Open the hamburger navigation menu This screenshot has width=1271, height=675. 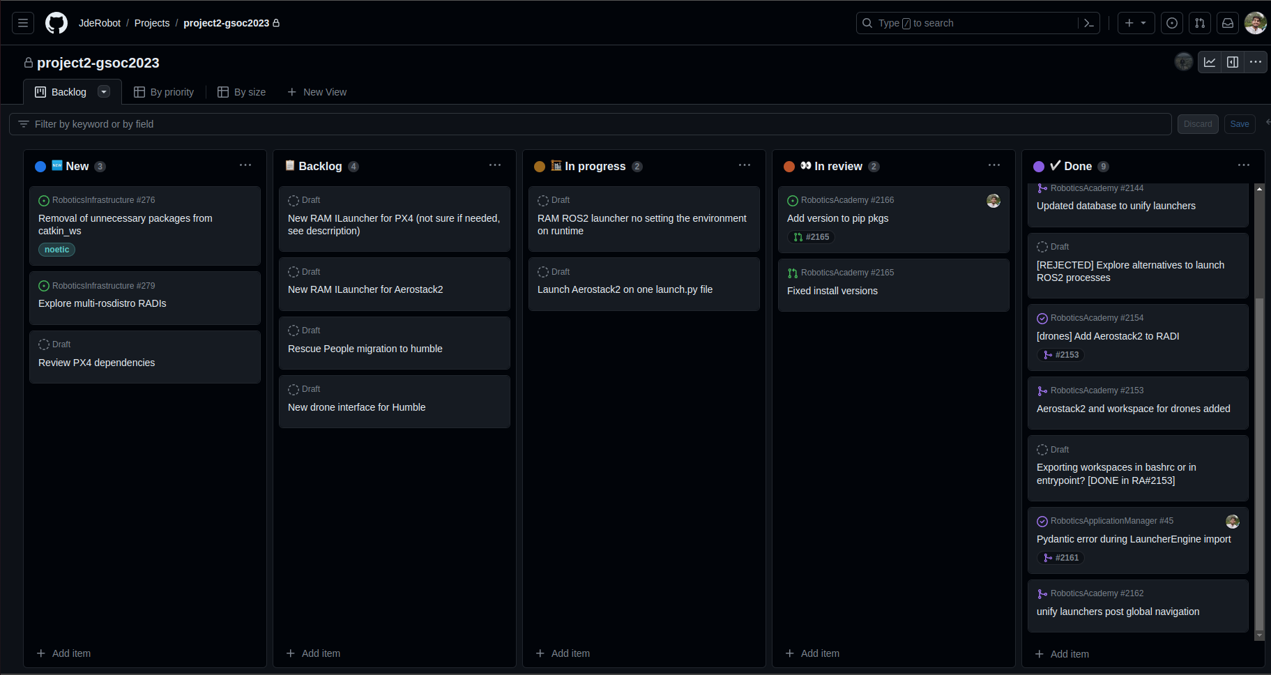(x=23, y=23)
